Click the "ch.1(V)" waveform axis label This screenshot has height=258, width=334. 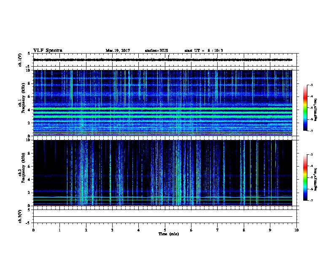coord(20,60)
